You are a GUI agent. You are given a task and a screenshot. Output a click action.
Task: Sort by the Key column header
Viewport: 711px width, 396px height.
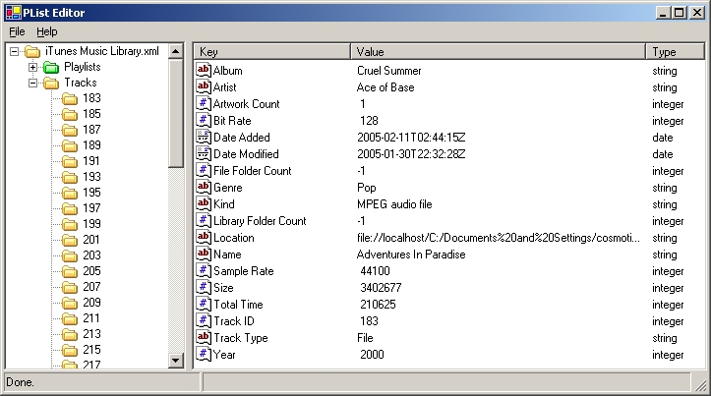click(270, 51)
